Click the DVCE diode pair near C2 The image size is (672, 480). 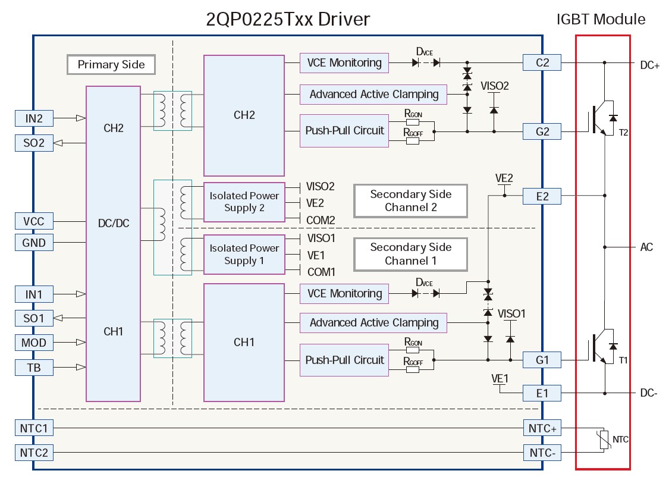pyautogui.click(x=426, y=62)
